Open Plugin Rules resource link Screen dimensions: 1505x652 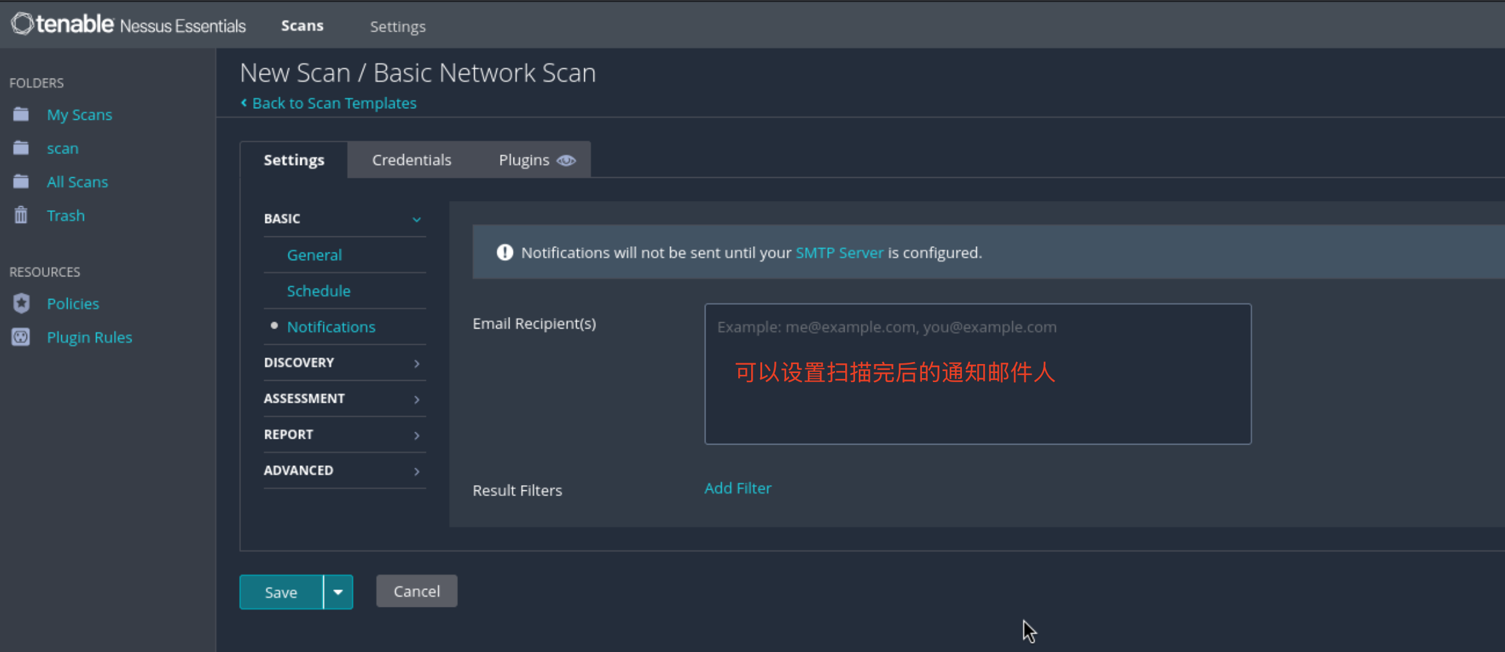[x=90, y=337]
